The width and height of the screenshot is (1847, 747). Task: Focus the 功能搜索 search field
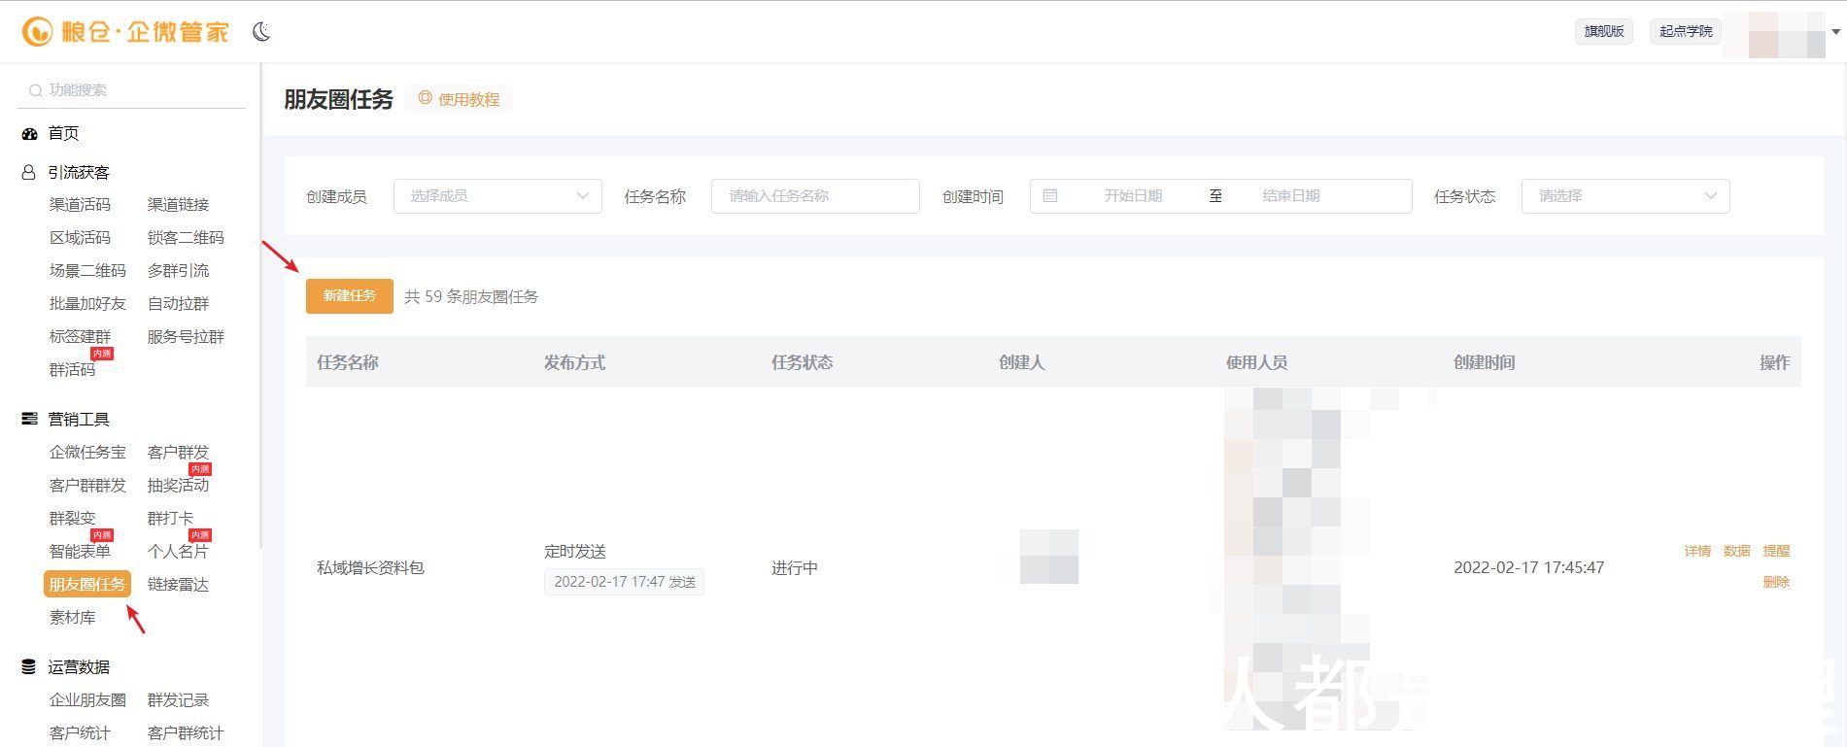(x=132, y=90)
